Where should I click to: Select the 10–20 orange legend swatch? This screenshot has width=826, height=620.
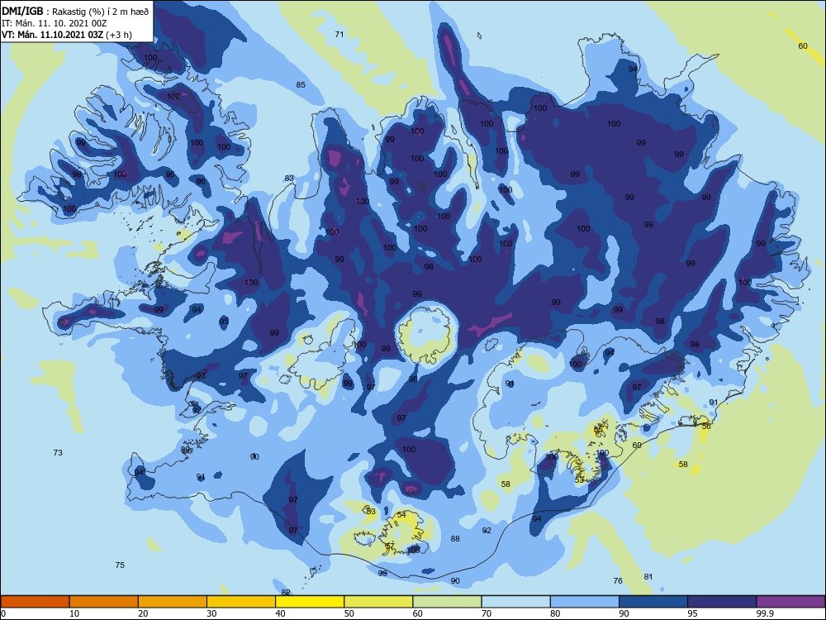pyautogui.click(x=104, y=602)
